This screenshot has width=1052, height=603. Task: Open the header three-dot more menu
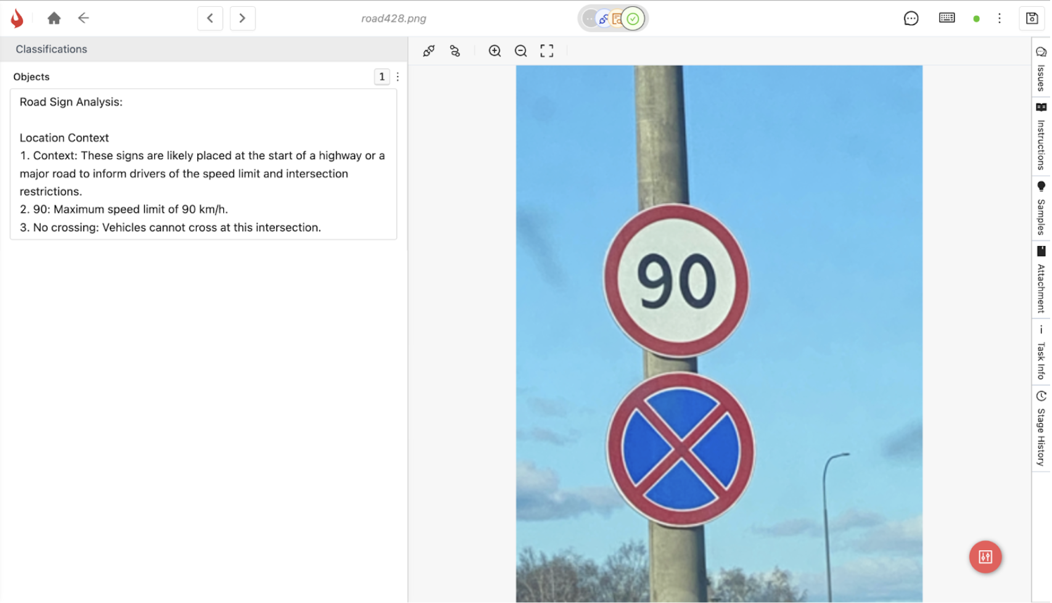[1000, 18]
